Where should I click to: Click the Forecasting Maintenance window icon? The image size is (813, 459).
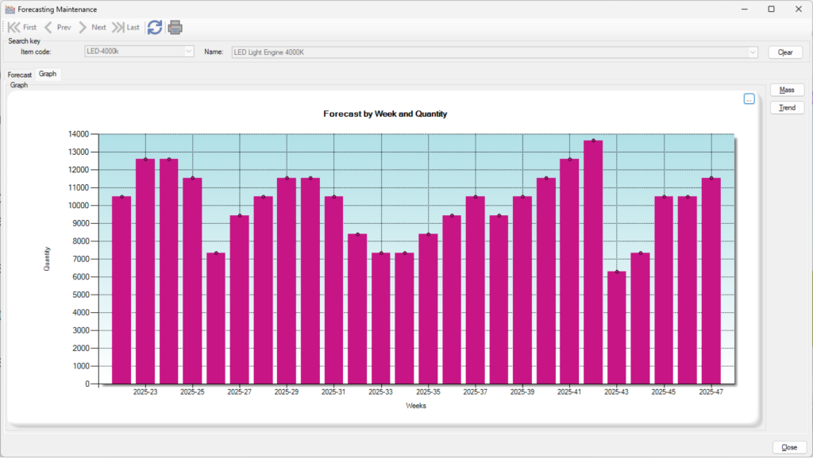click(x=10, y=10)
